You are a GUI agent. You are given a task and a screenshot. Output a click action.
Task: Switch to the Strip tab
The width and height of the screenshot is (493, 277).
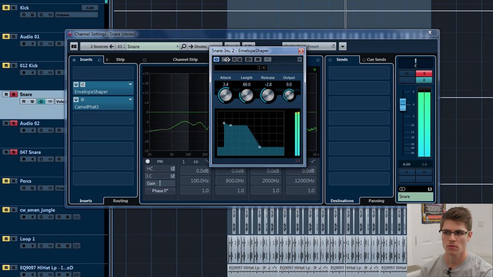click(x=120, y=60)
